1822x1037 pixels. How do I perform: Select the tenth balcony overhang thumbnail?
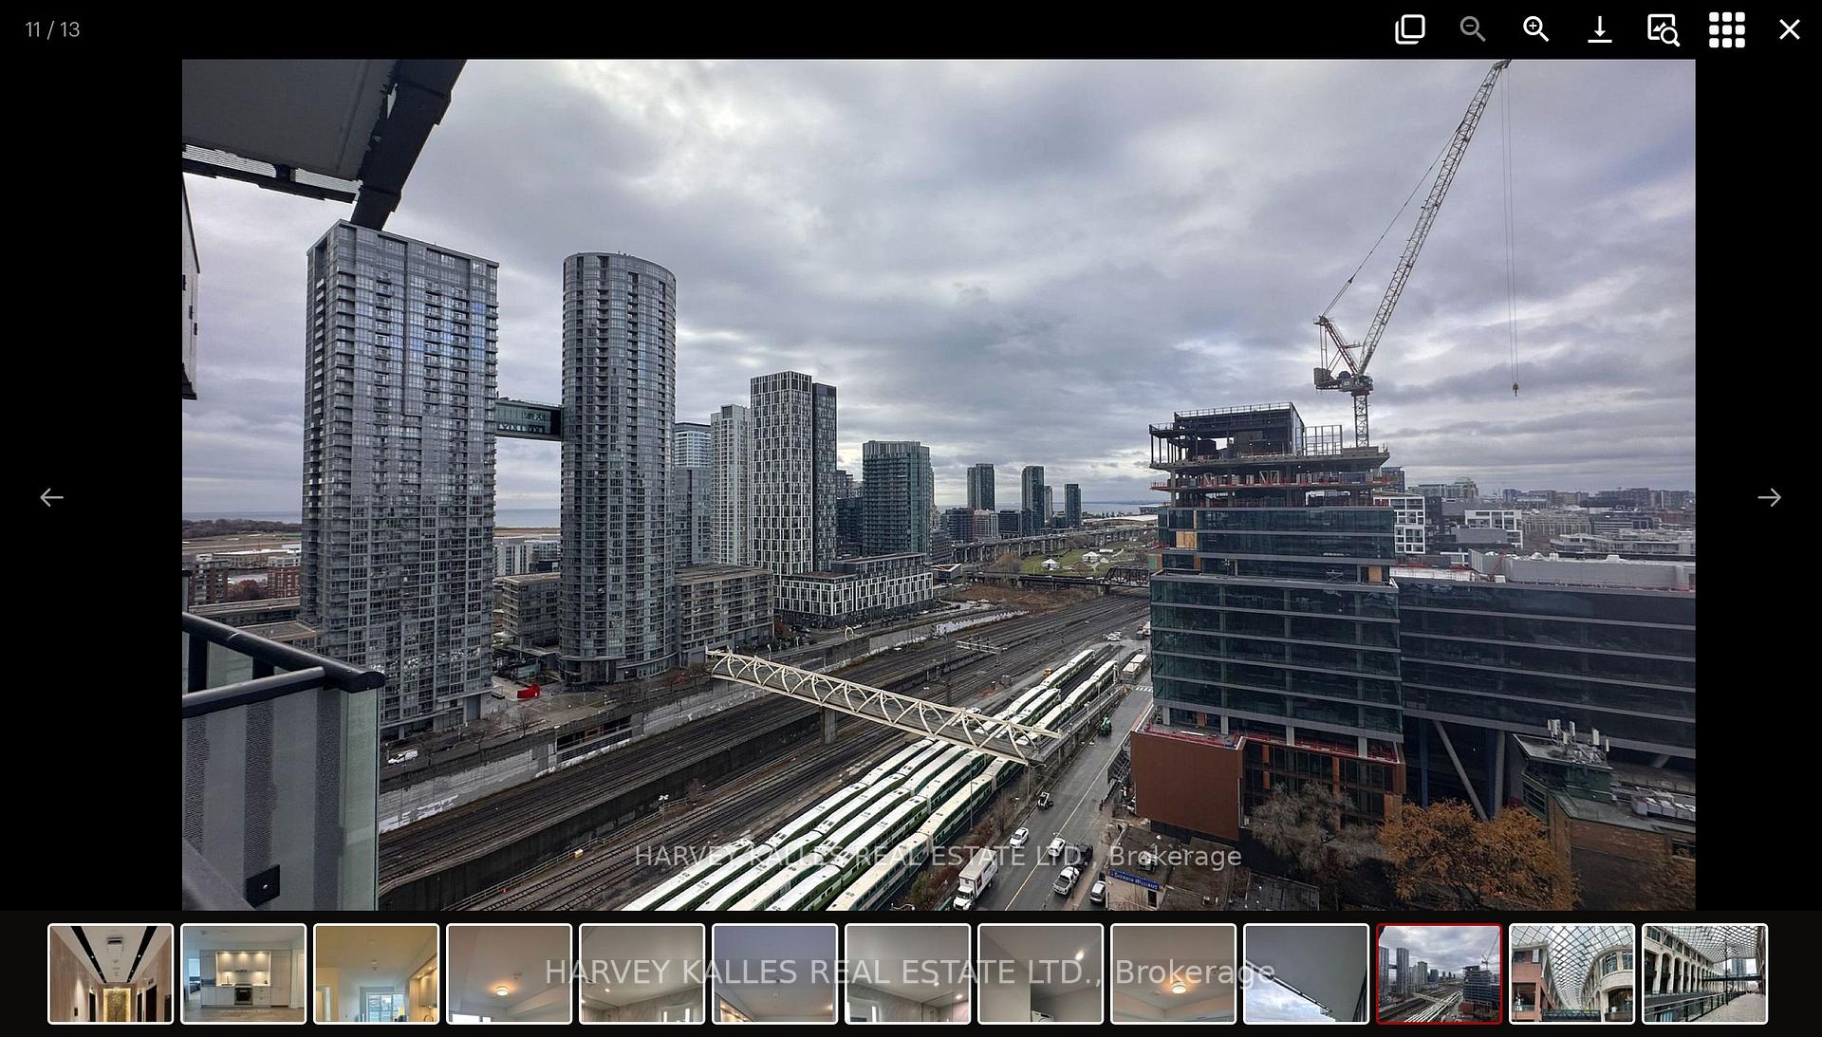point(1306,973)
